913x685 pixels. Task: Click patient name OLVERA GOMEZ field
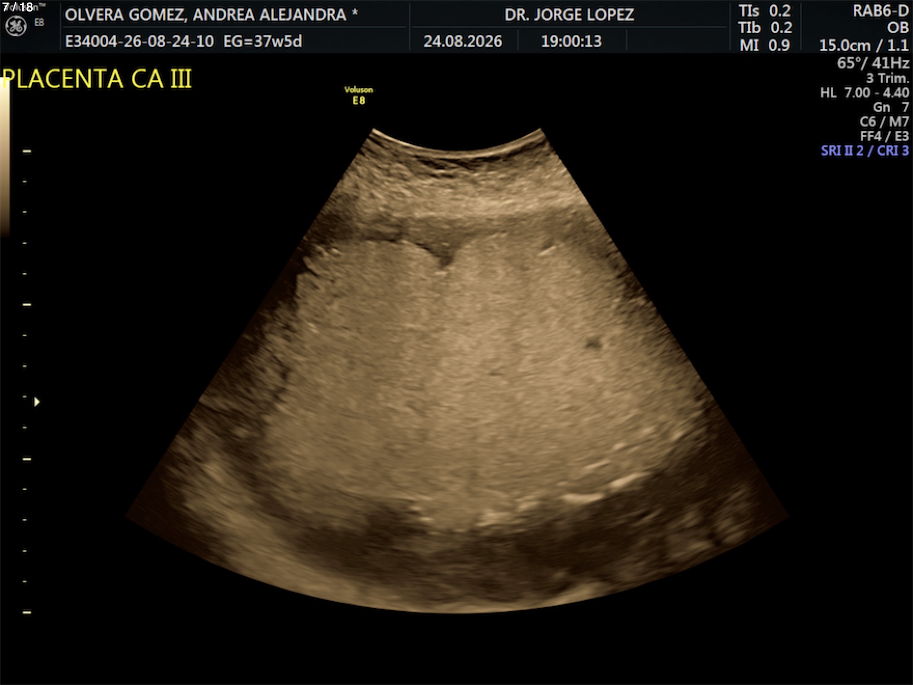[x=211, y=15]
